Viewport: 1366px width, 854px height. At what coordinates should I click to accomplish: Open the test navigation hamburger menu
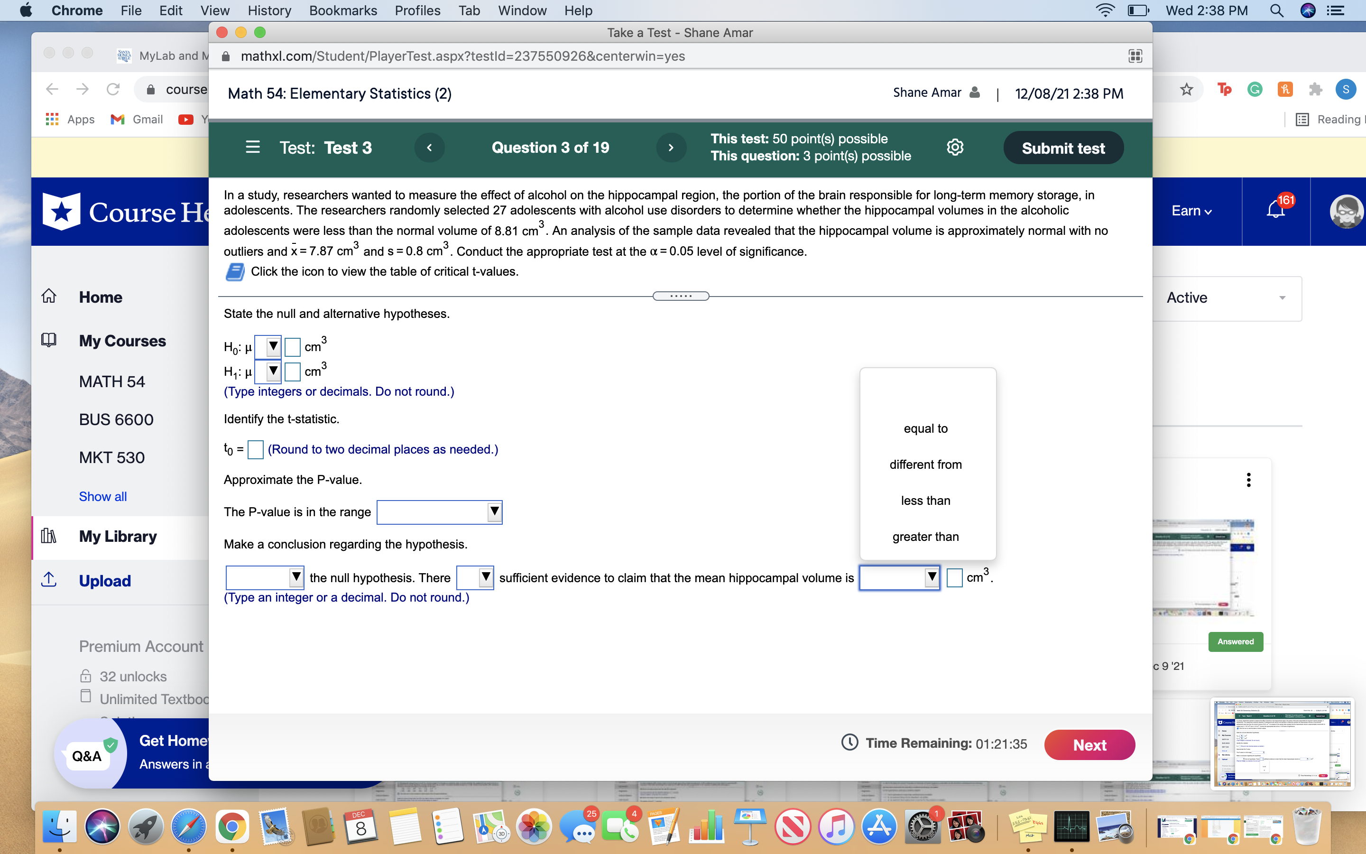pyautogui.click(x=252, y=147)
